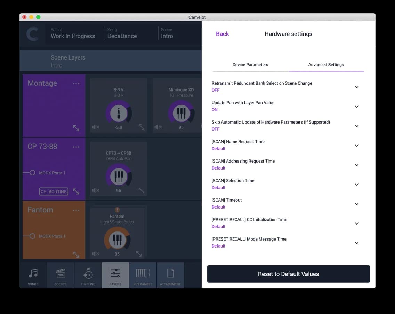Image resolution: width=395 pixels, height=314 pixels.
Task: Open options menu for the Montage layer
Action: pyautogui.click(x=76, y=83)
